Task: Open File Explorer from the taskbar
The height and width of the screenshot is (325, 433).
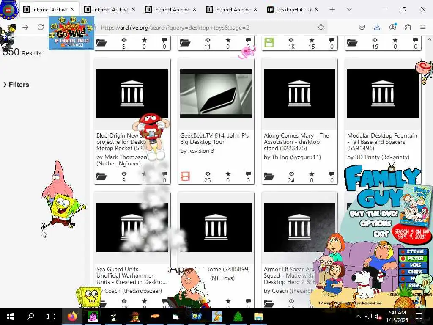Action: tap(259, 317)
